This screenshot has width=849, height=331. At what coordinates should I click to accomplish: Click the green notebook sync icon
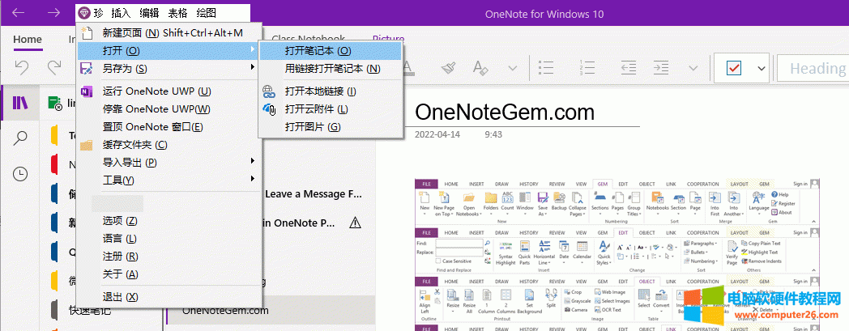(55, 104)
